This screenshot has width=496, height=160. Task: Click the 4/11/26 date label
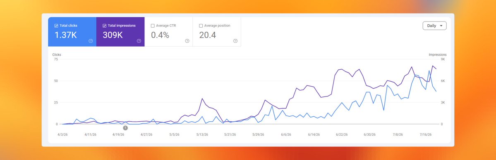[x=90, y=134]
